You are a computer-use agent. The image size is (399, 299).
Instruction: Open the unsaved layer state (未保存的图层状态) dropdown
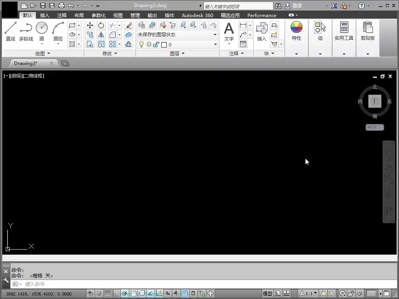pos(177,35)
